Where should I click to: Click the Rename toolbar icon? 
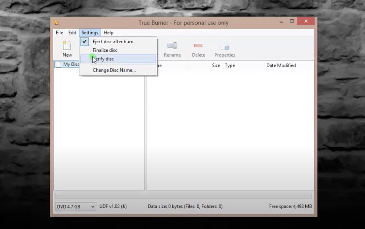172,49
